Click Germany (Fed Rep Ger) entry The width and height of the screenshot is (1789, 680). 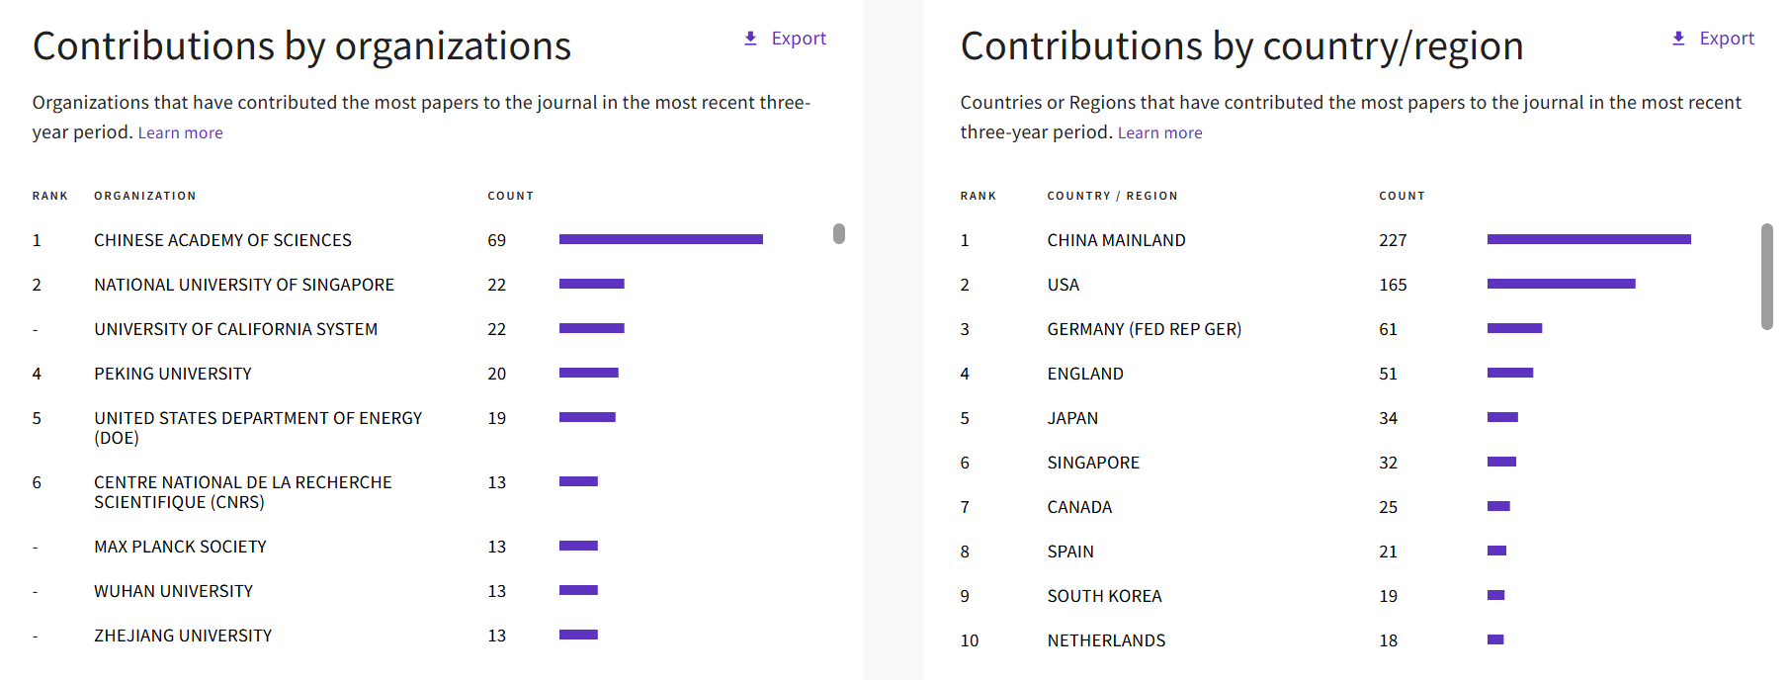(1144, 329)
